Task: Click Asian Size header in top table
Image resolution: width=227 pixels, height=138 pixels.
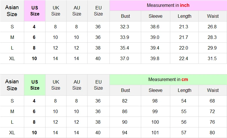Action: (12, 11)
